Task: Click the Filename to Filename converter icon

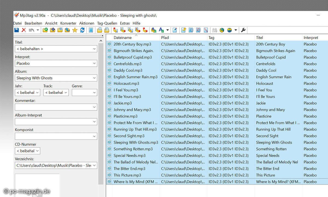Action: [x=130, y=30]
